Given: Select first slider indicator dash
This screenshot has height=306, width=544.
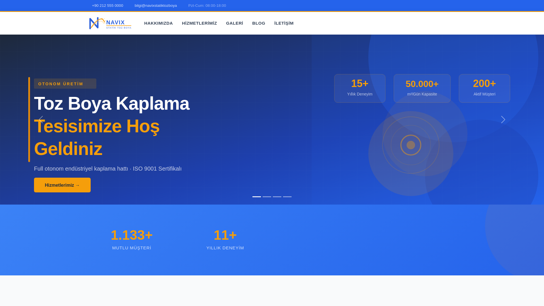Looking at the screenshot, I should click(257, 197).
